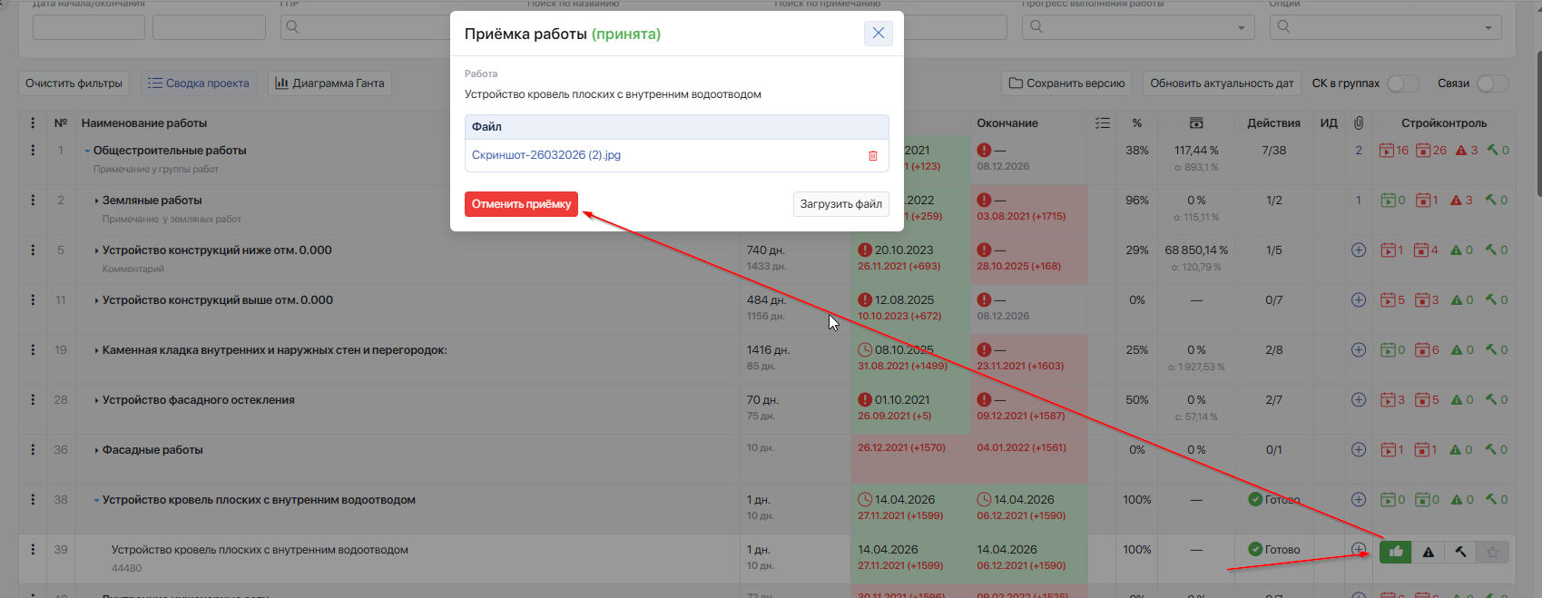Click the star icon in row 39
The image size is (1542, 598).
(x=1493, y=552)
